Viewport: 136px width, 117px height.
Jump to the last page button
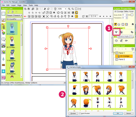coord(110,16)
